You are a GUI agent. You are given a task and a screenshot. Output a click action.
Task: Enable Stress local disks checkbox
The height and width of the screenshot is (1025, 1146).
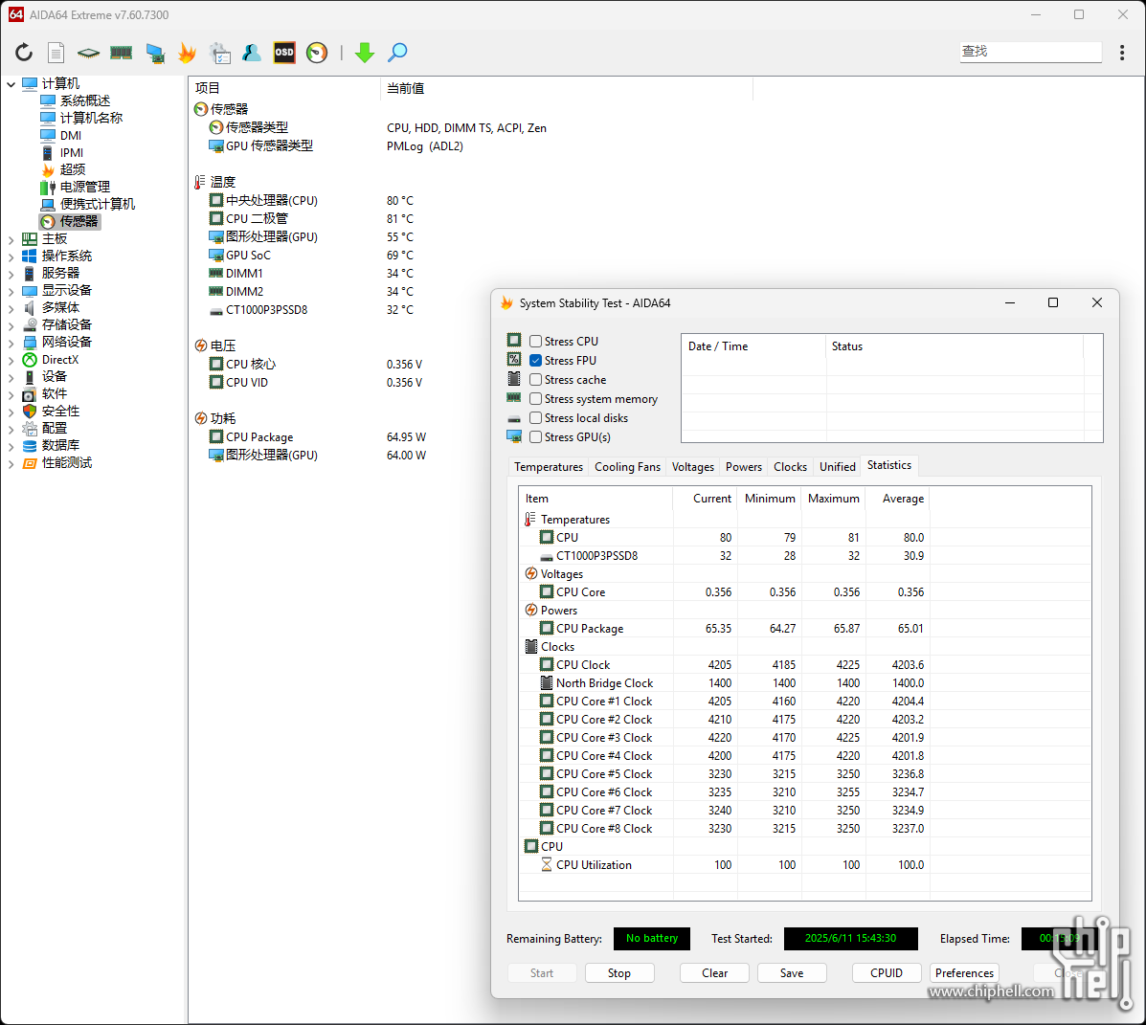536,418
